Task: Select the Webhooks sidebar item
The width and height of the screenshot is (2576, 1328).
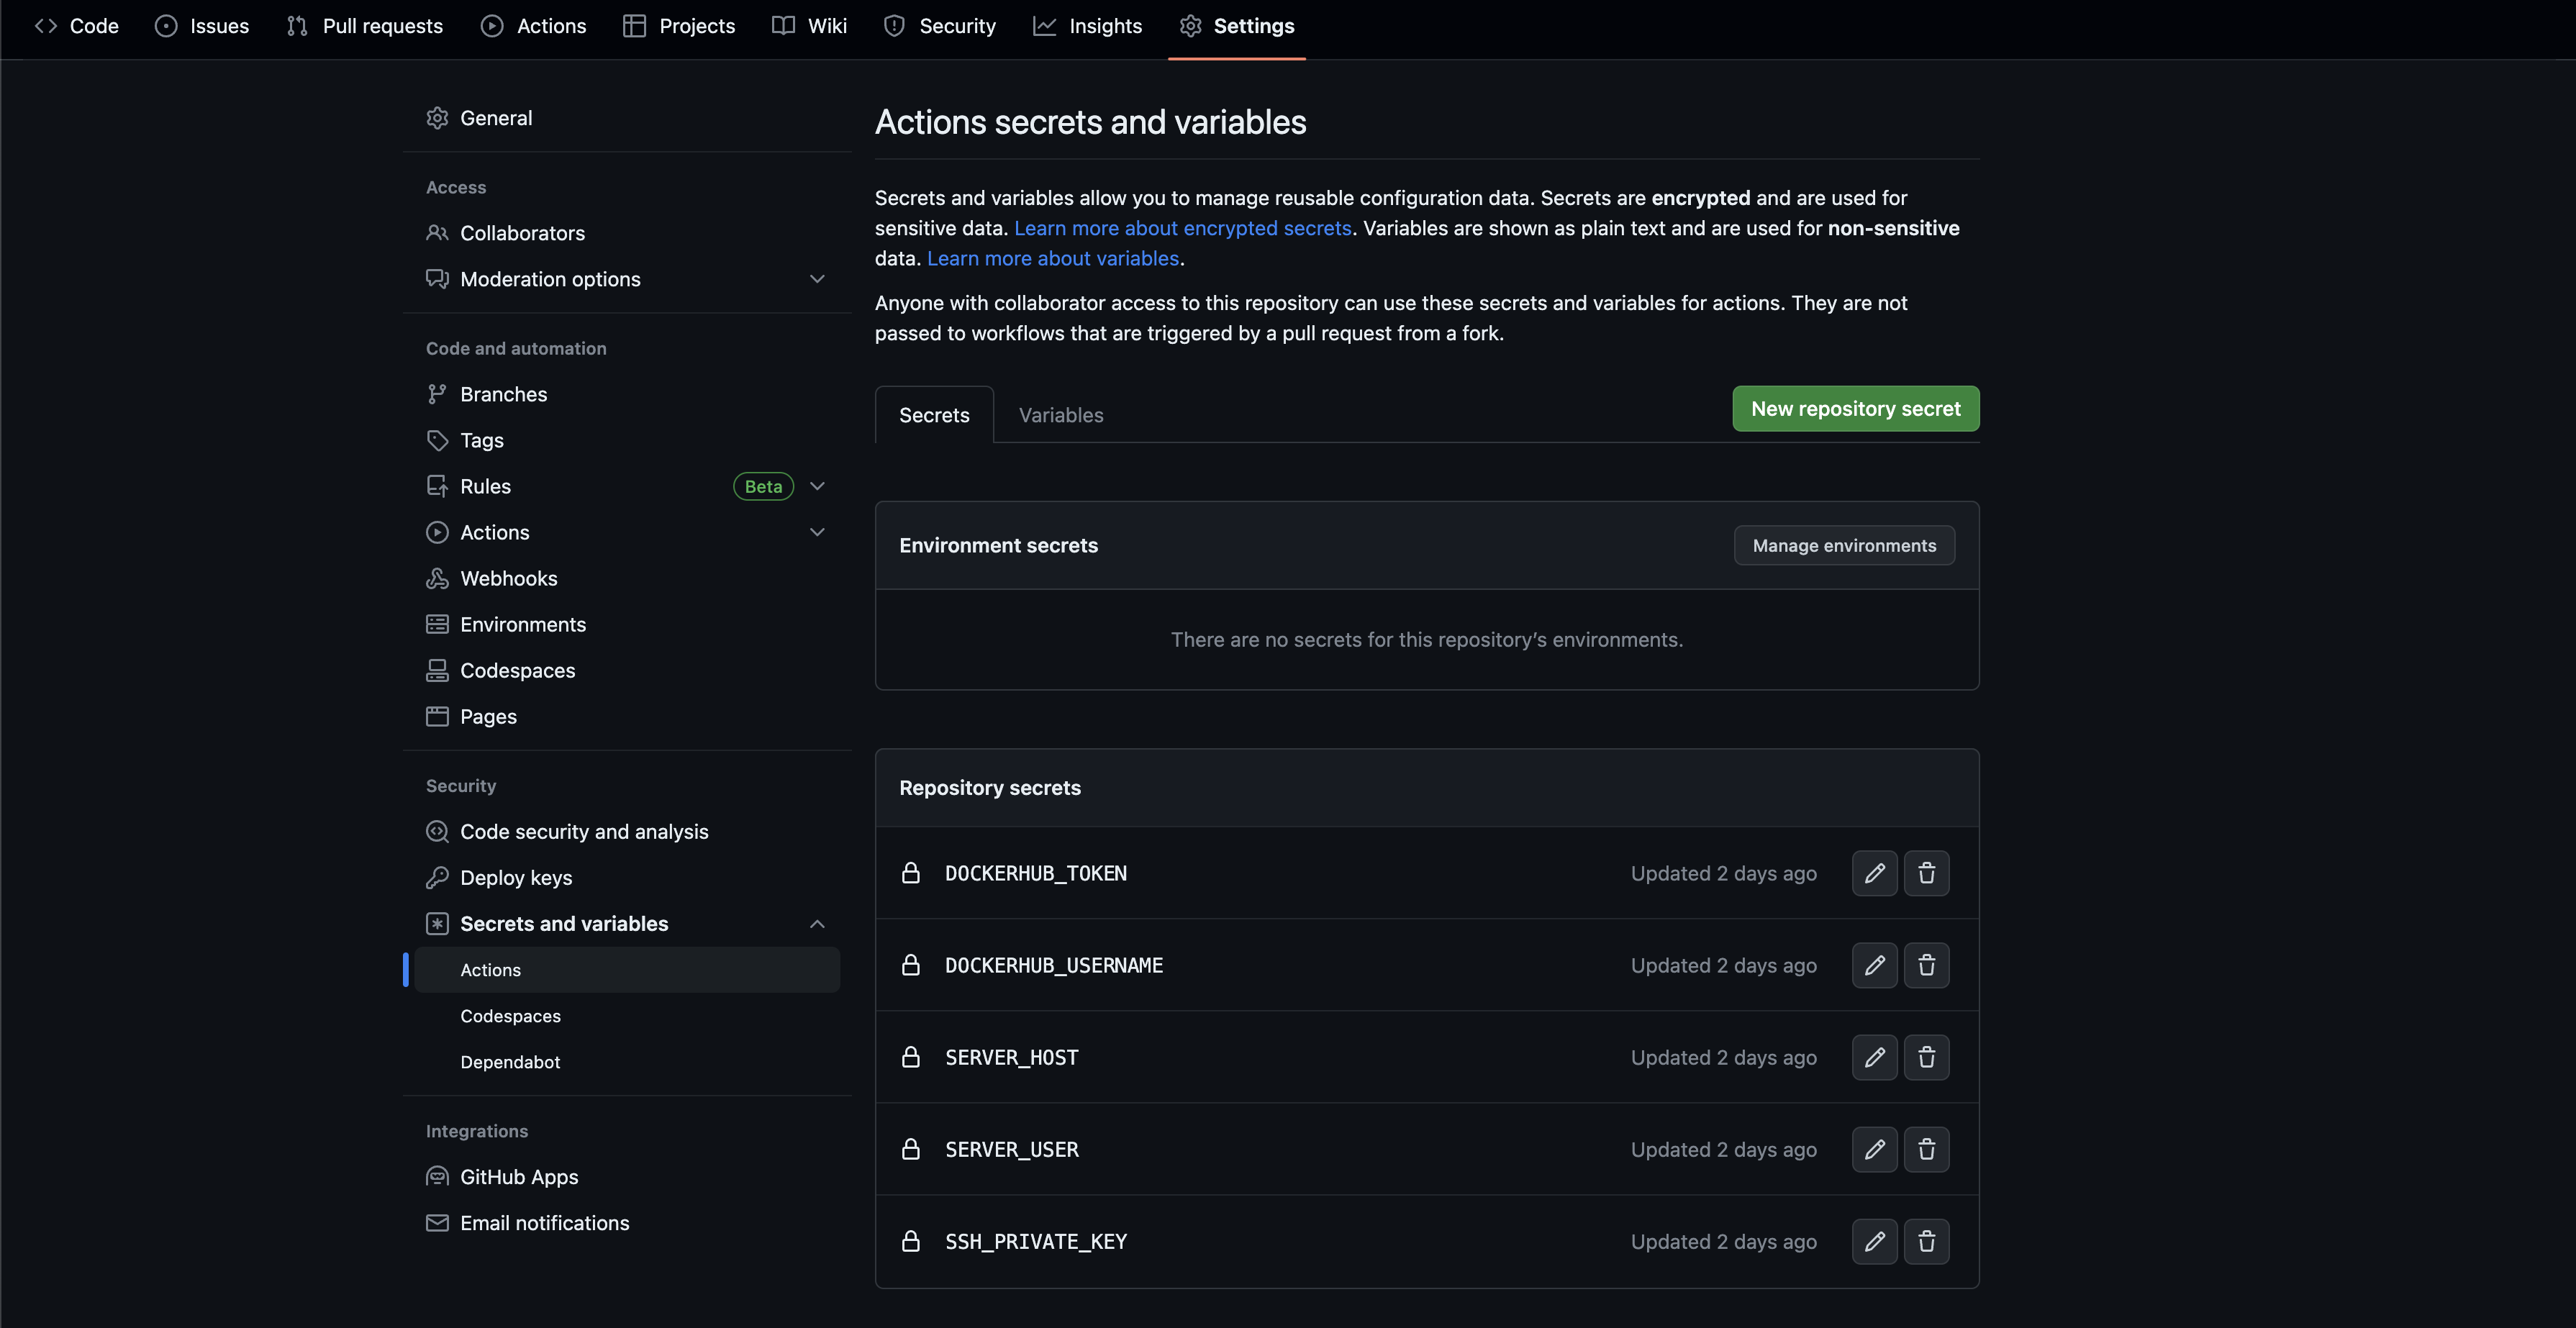Action: click(509, 578)
